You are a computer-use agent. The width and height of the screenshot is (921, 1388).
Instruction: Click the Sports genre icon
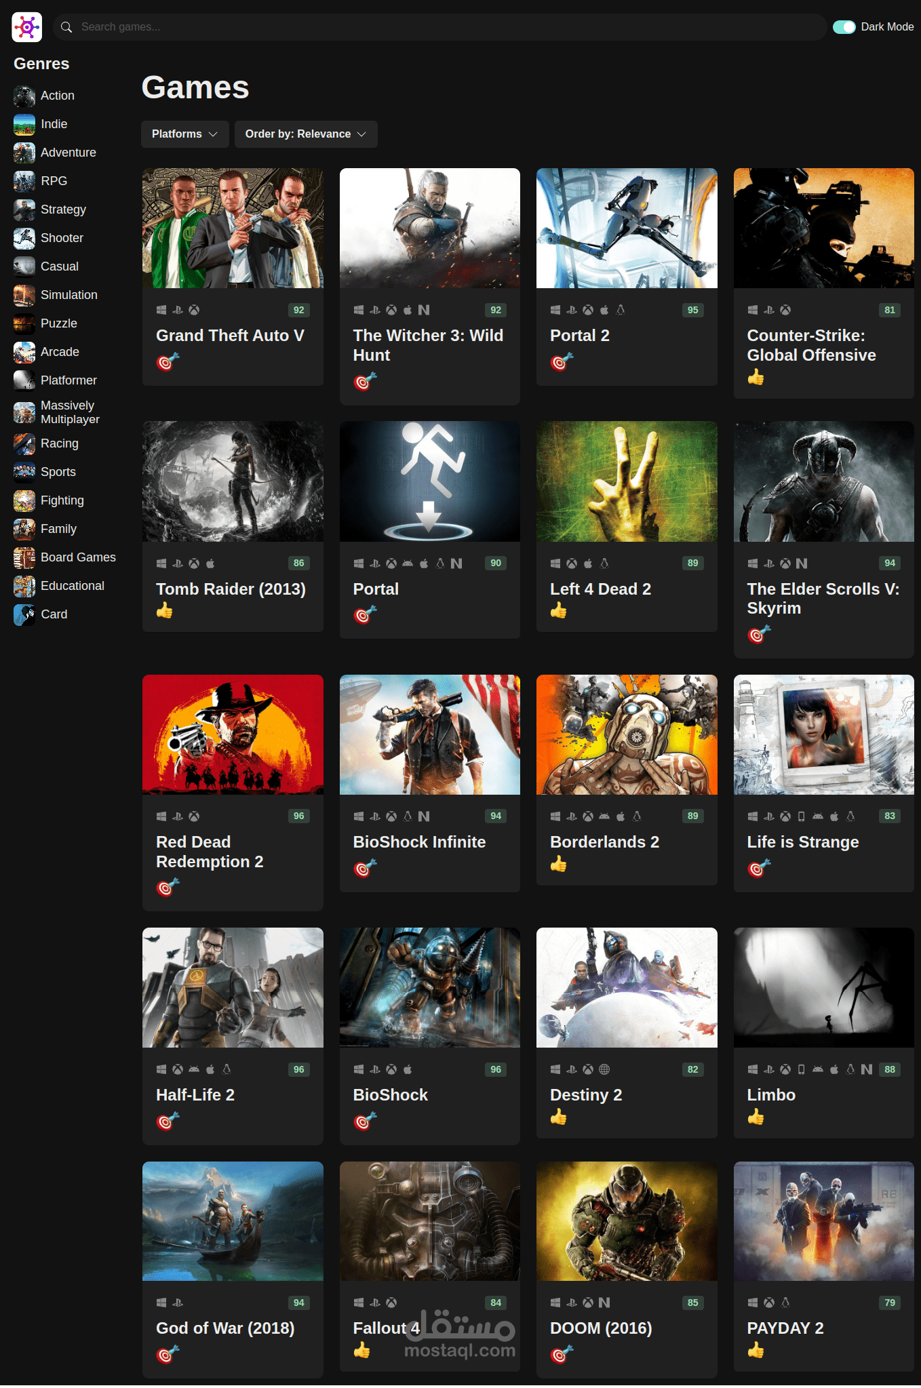pos(24,473)
